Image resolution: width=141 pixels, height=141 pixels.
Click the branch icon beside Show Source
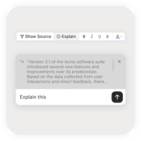22,36
